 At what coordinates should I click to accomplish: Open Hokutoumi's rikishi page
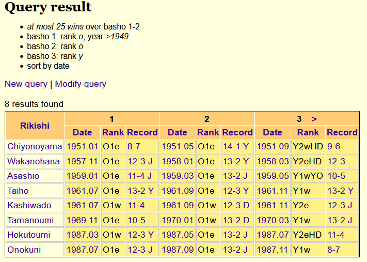29,235
